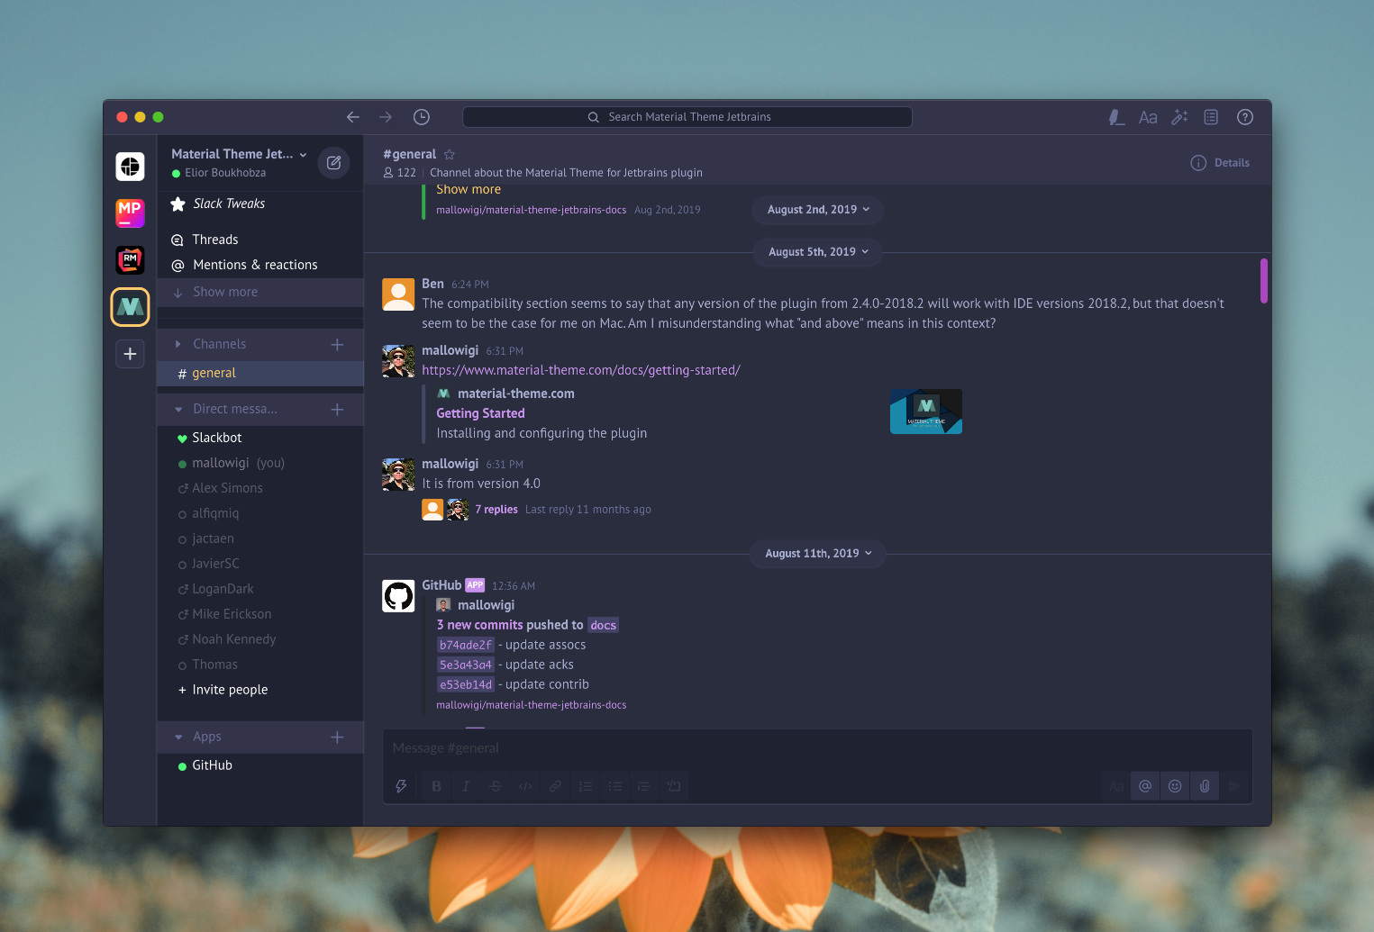
Task: Expand the Channels section
Action: coord(178,344)
